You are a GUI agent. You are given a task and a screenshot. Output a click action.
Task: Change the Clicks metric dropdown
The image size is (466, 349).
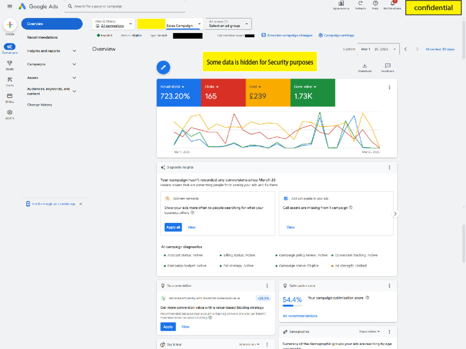[212, 87]
